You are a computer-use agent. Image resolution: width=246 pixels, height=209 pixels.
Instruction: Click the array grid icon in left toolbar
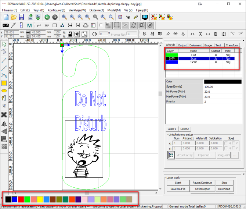tap(4, 146)
